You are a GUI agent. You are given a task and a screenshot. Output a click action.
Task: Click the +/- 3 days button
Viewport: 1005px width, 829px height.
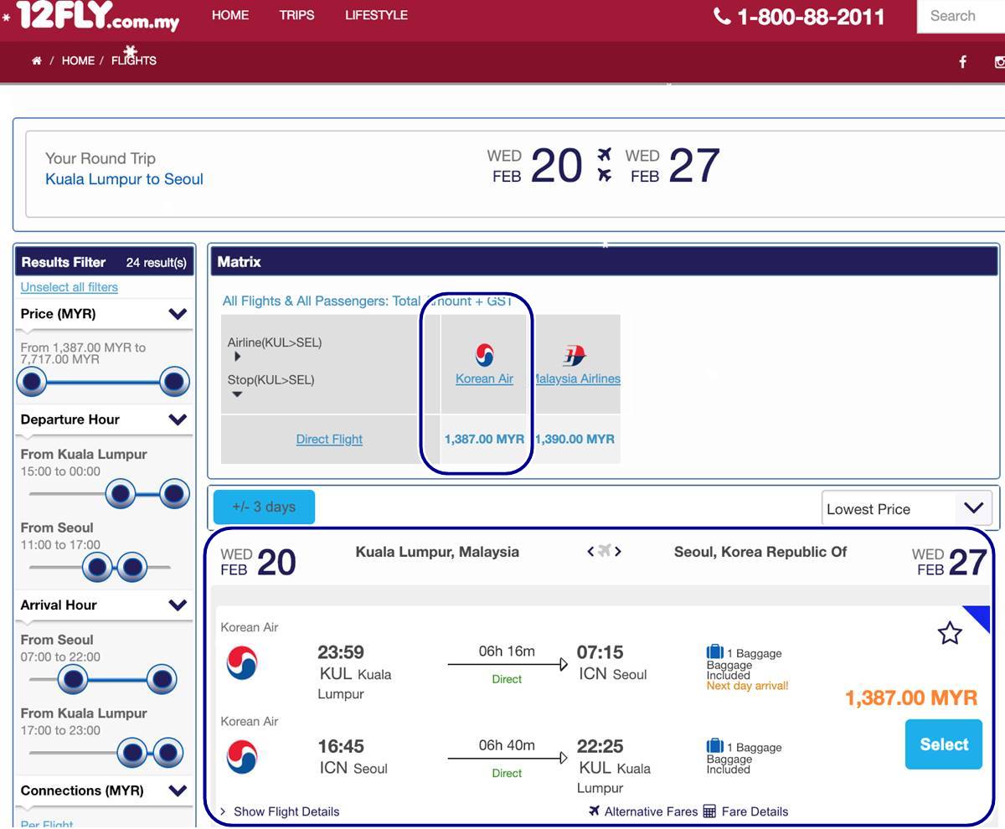[264, 507]
